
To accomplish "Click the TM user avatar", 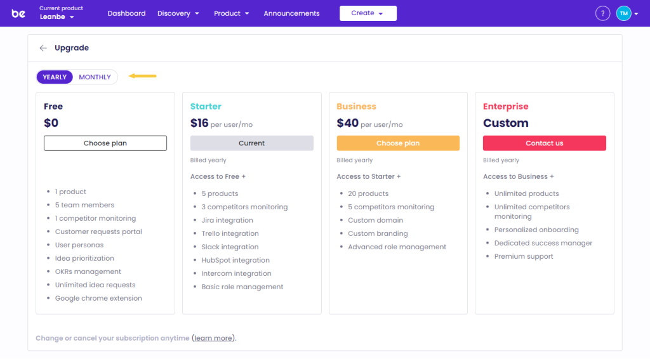I will pos(623,13).
